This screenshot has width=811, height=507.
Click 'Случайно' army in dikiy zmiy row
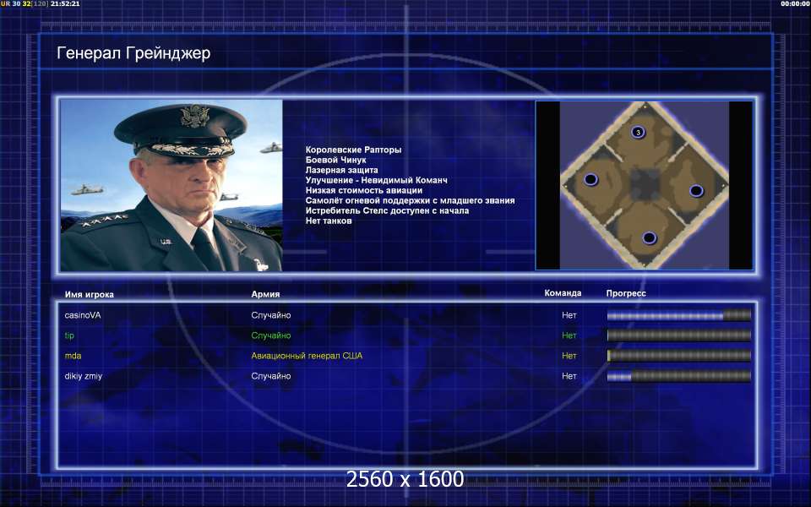(x=271, y=376)
